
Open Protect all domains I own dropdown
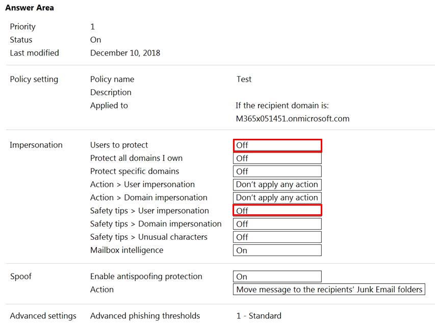tap(277, 158)
